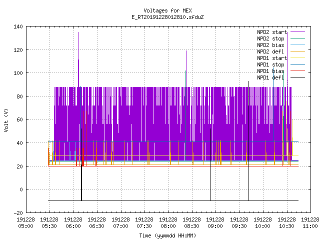
Task: Click red line sample for NPD1 bias
Action: tap(297, 71)
